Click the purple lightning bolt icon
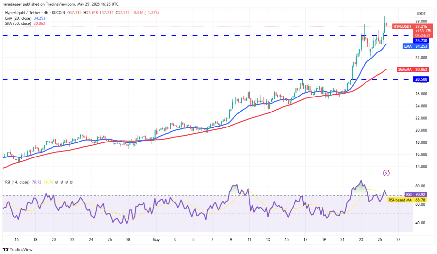Viewport: 437px width, 254px height. [386, 173]
